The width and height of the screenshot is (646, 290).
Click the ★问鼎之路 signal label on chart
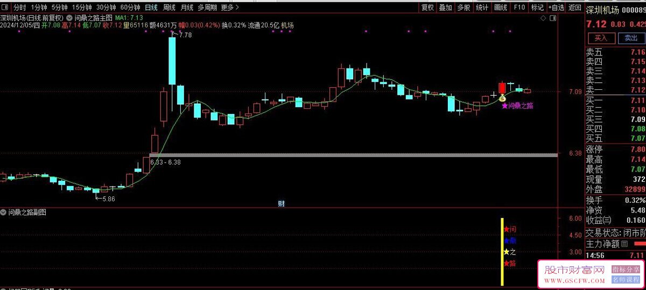pos(517,106)
